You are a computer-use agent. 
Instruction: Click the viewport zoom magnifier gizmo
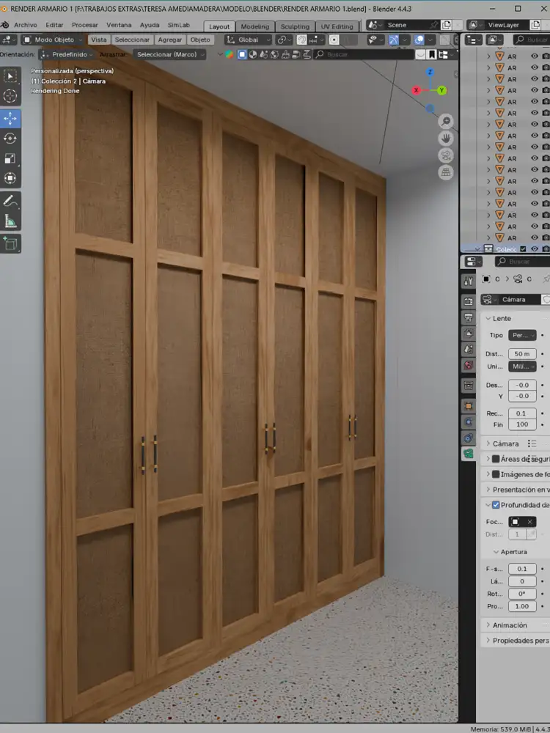446,122
